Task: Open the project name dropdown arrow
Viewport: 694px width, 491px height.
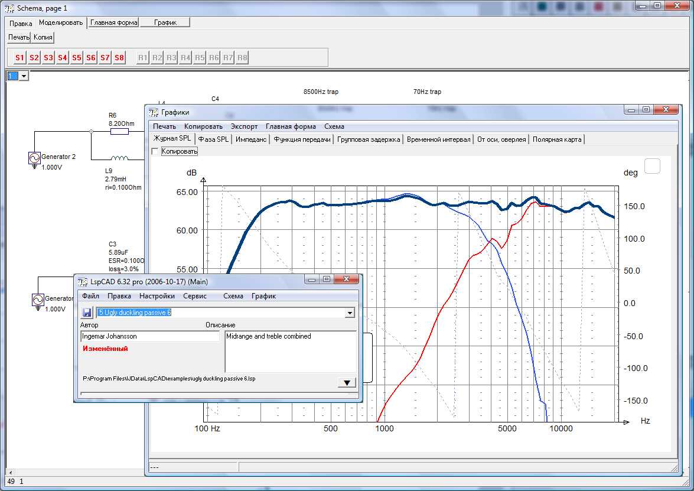Action: coord(350,313)
